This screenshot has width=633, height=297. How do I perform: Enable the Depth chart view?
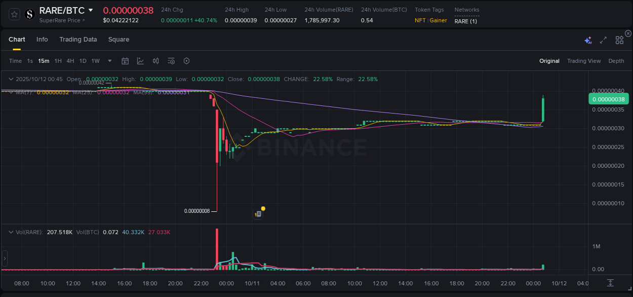click(616, 61)
